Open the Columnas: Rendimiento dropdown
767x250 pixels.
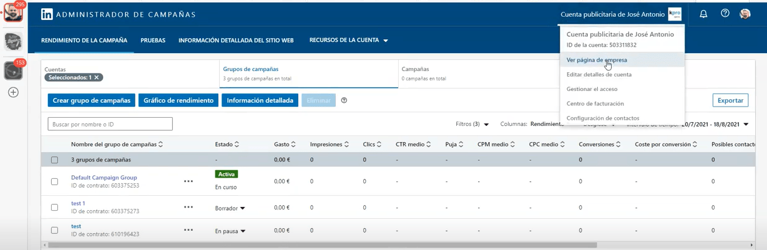pyautogui.click(x=532, y=124)
